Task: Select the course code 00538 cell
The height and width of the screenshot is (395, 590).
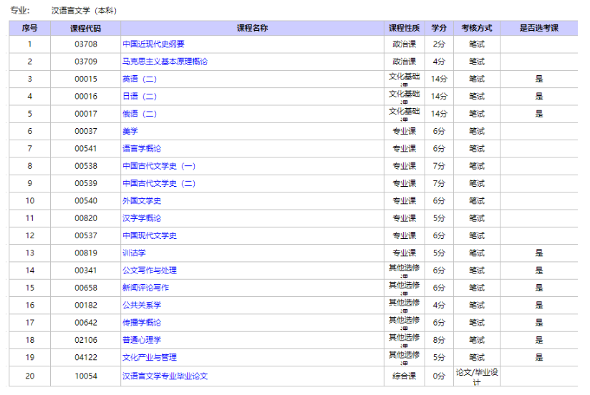Action: [86, 166]
